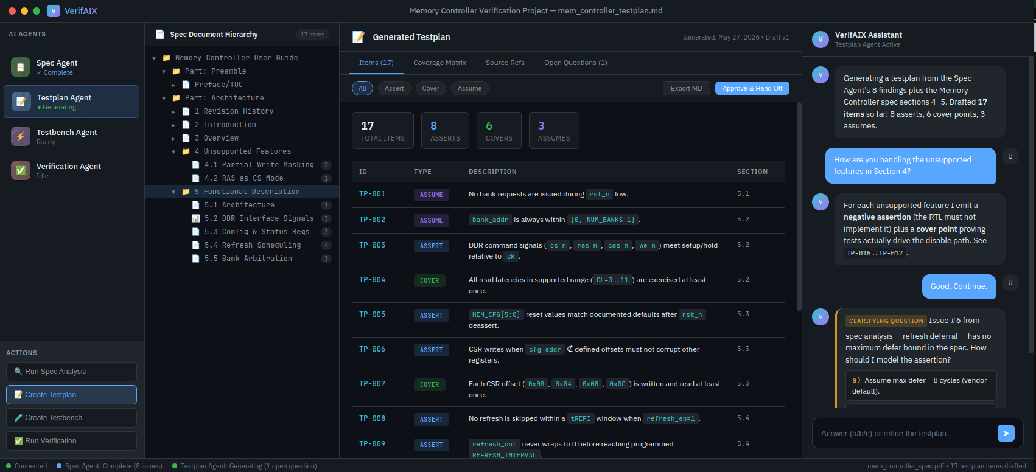Click the page icon for 1 Revision History
This screenshot has width=1036, height=472.
pos(186,111)
